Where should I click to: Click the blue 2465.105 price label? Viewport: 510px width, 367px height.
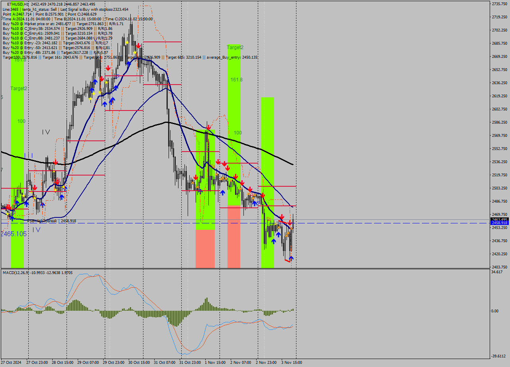tap(14, 234)
